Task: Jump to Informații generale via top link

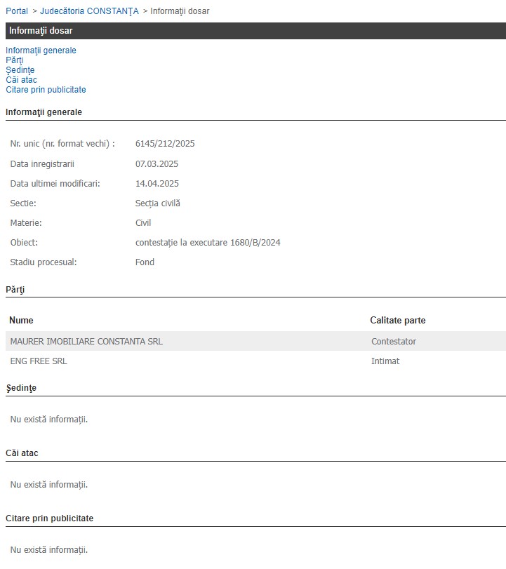Action: [x=41, y=51]
